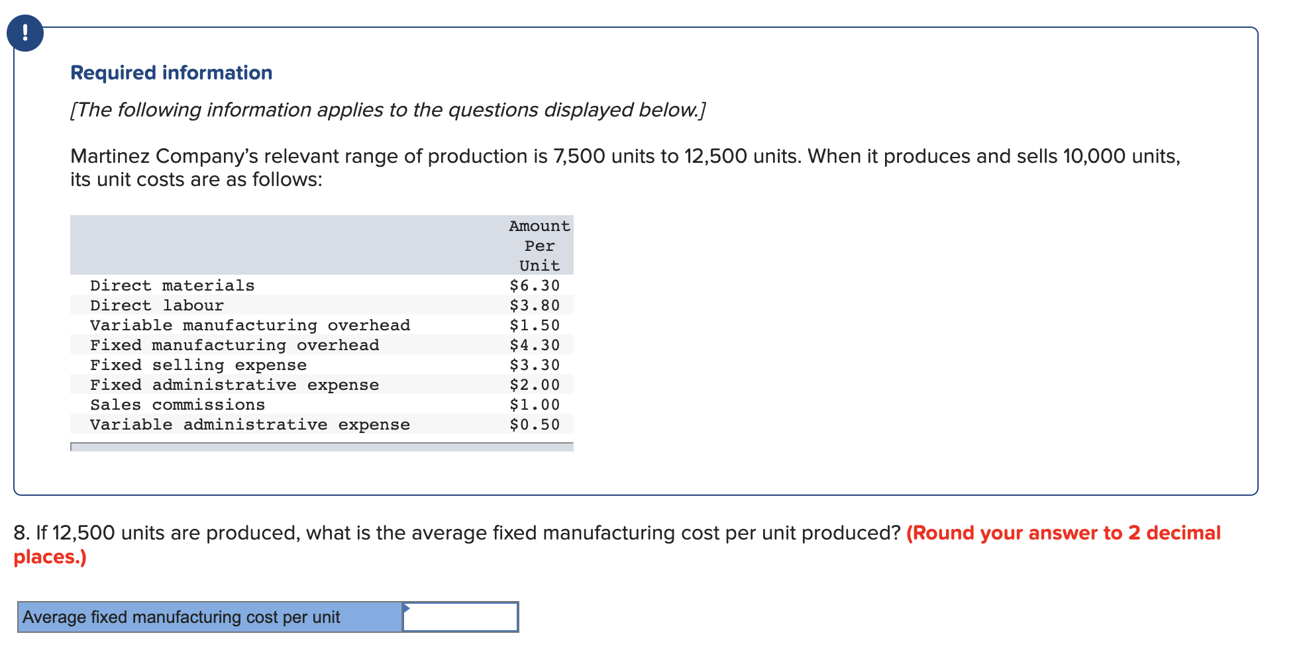This screenshot has height=658, width=1309.
Task: Click the blue exclamation alert icon
Action: [x=25, y=33]
